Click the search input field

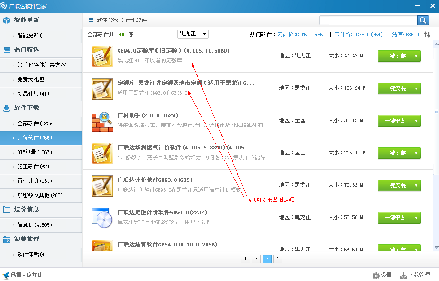368,20
